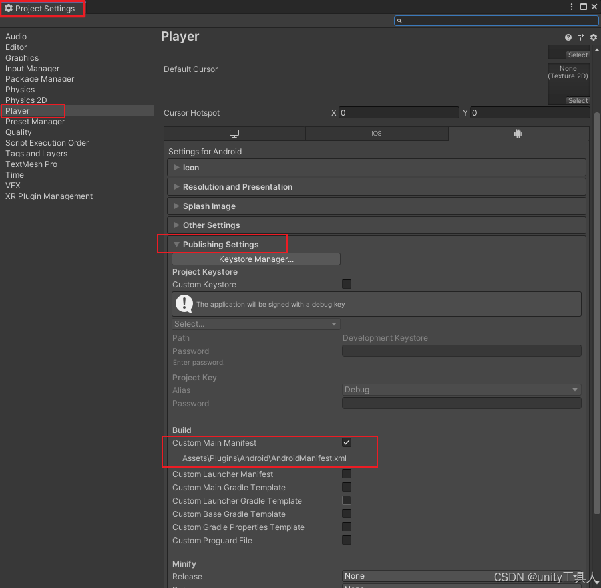Select the Quality category

[x=19, y=132]
